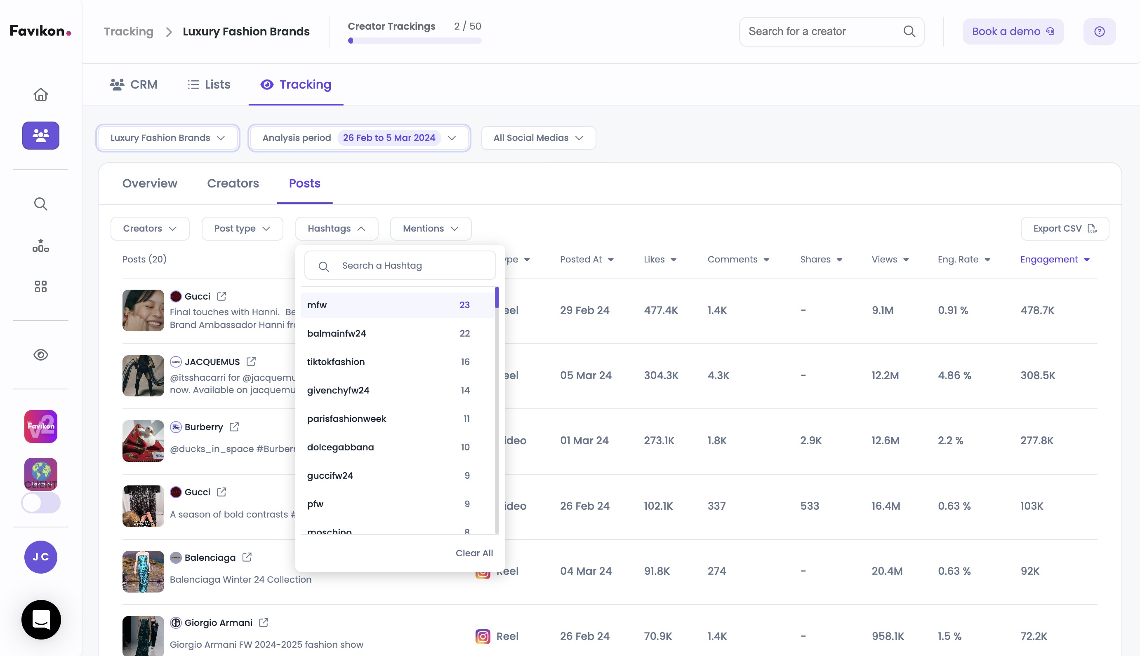Toggle the client mode switch
Screen dimensions: 1140x656
coord(40,502)
